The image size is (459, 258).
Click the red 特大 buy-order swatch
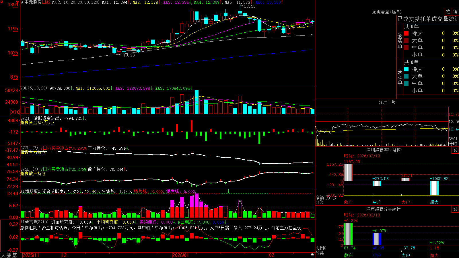click(406, 33)
